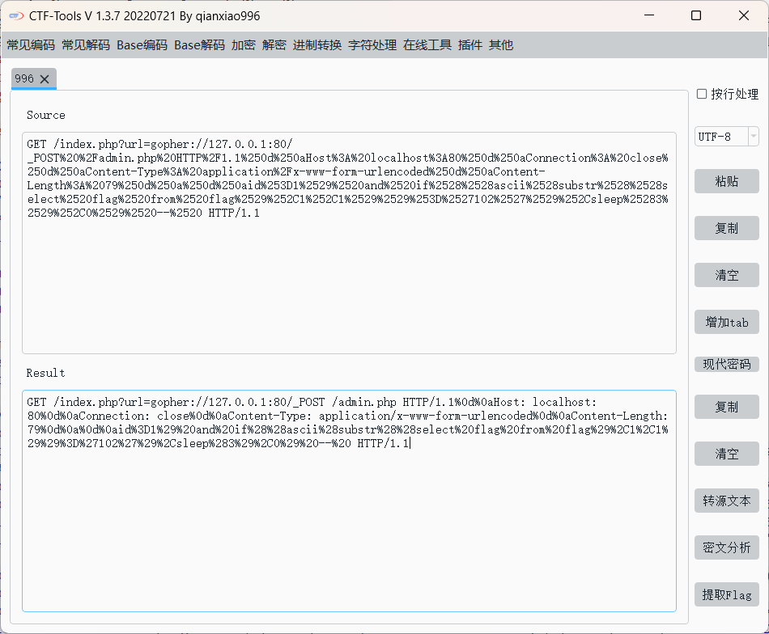Maximize the CTF-Tools window
The height and width of the screenshot is (634, 769).
click(x=696, y=16)
